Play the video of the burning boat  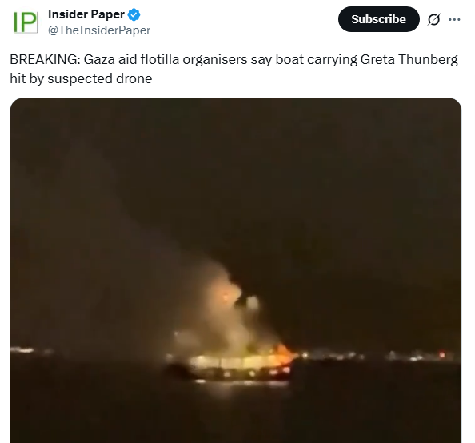coord(236,270)
